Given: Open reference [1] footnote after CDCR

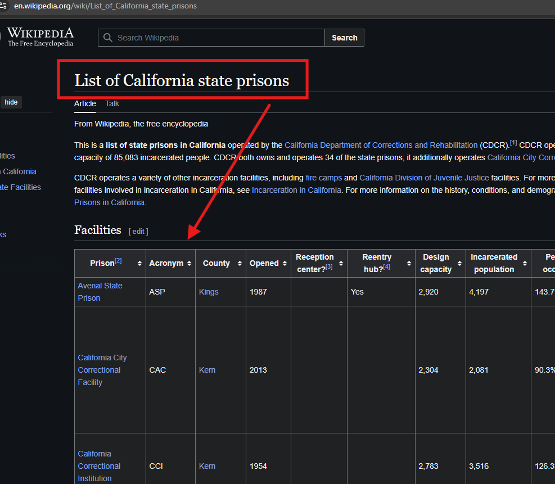Looking at the screenshot, I should [513, 143].
